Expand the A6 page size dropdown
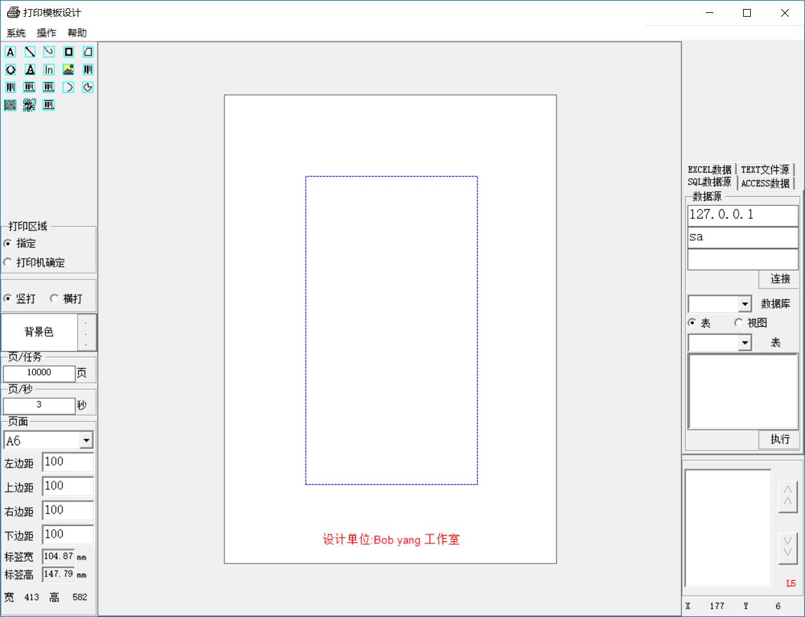 (86, 441)
